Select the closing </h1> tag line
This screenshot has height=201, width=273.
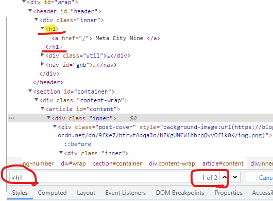coord(54,47)
